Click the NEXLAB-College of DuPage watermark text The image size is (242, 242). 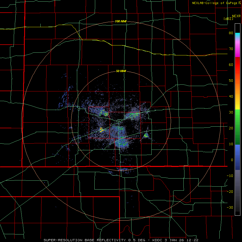point(216,3)
